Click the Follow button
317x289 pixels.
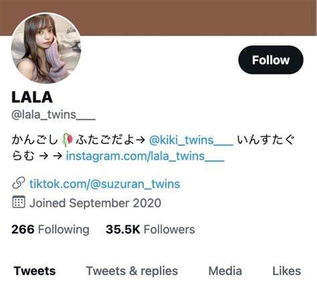(x=271, y=60)
